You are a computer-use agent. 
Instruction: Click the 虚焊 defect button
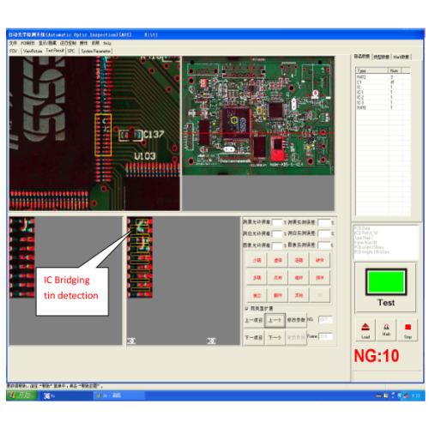click(278, 261)
